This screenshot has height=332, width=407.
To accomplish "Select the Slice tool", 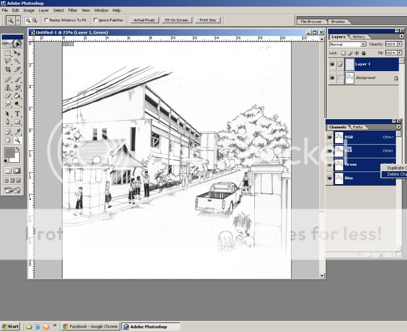I will click(x=17, y=69).
